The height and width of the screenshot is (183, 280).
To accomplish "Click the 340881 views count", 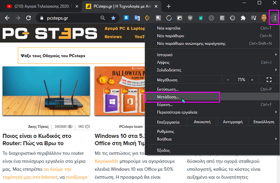I will pyautogui.click(x=63, y=127).
